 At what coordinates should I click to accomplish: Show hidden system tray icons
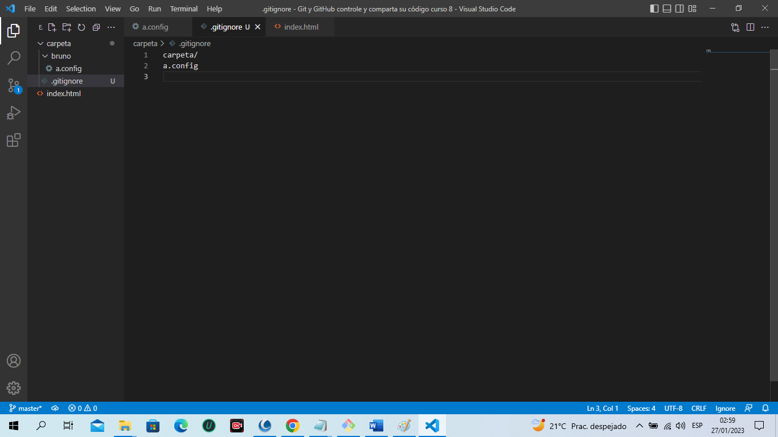click(639, 426)
